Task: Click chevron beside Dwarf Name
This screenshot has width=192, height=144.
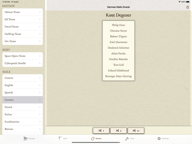Action: (x=40, y=27)
